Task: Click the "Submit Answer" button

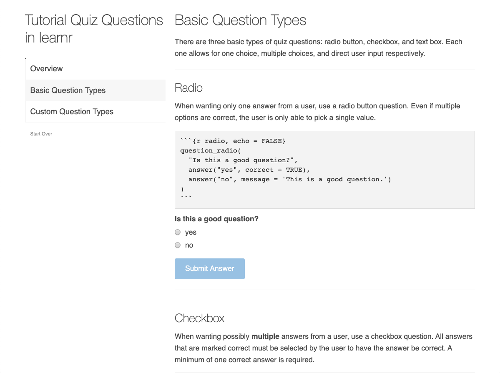Action: 209,268
